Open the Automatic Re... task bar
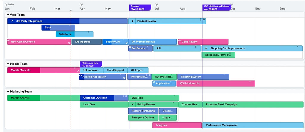 point(164,77)
